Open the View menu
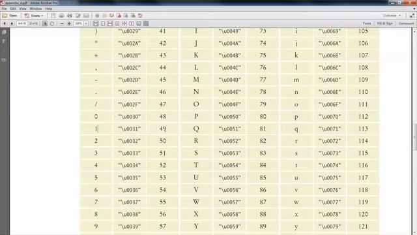The height and width of the screenshot is (235, 417). pyautogui.click(x=23, y=8)
